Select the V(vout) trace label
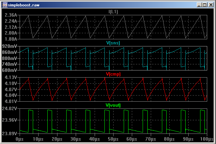 click(x=113, y=105)
